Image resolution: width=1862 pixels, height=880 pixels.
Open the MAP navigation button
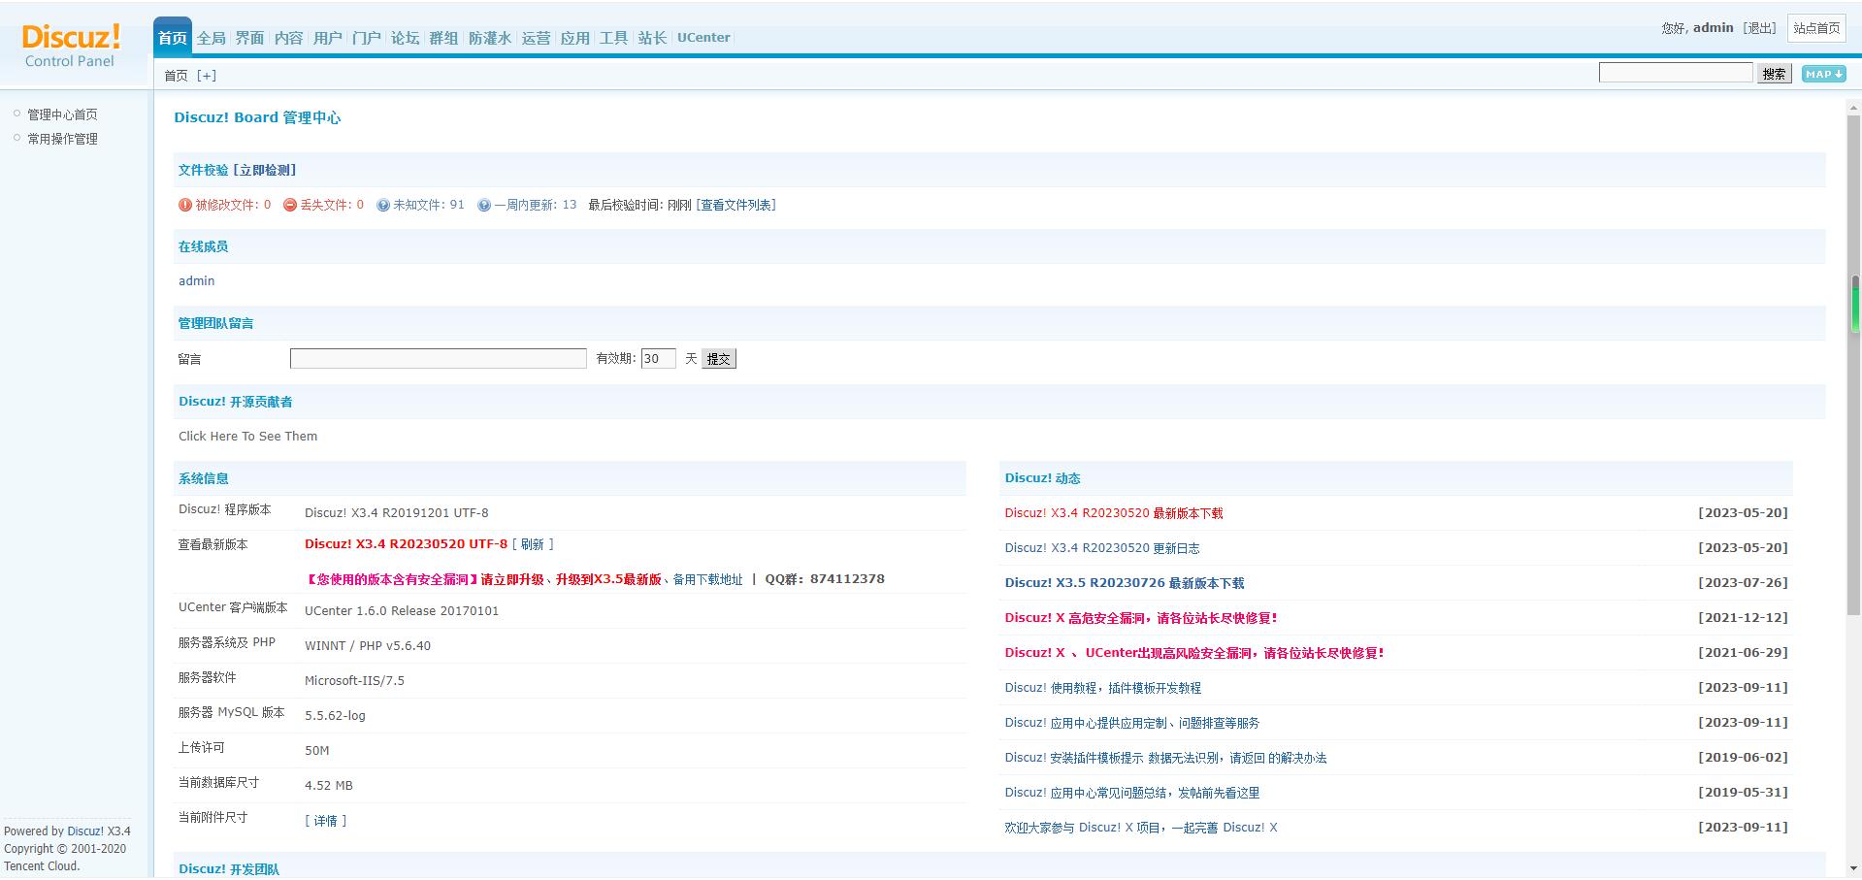[x=1823, y=74]
